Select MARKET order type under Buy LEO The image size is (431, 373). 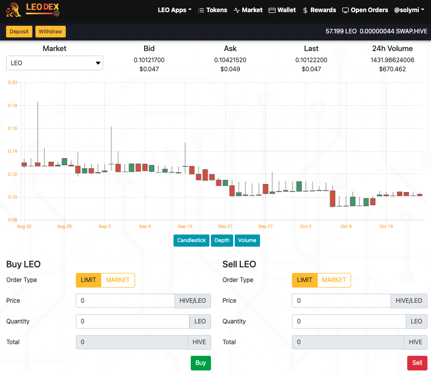pos(118,280)
